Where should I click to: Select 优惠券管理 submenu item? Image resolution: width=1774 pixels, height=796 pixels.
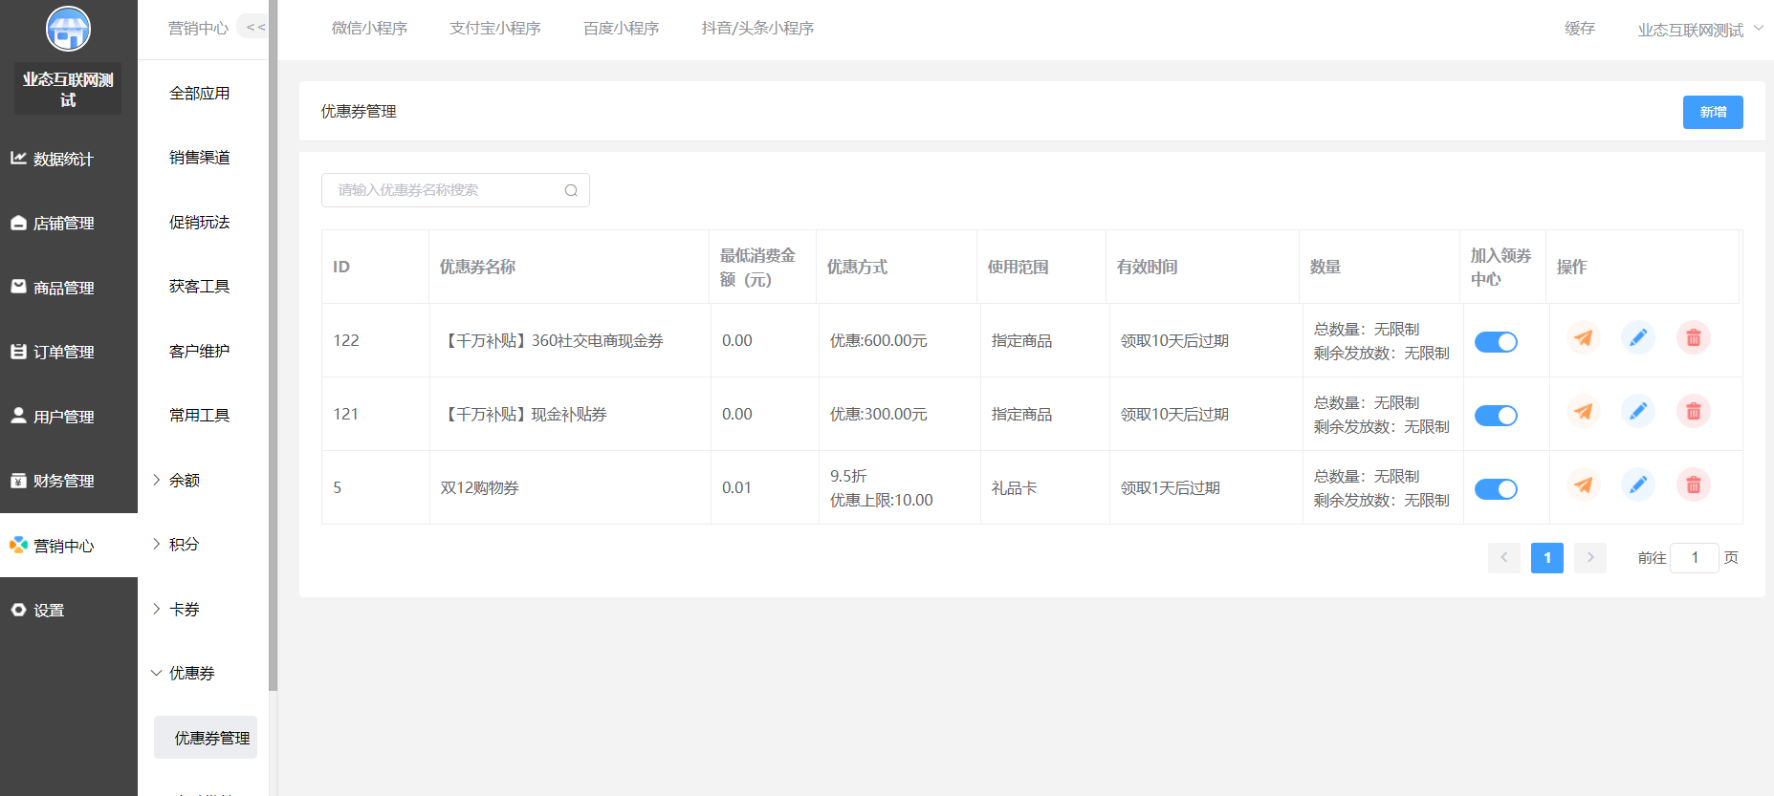206,738
